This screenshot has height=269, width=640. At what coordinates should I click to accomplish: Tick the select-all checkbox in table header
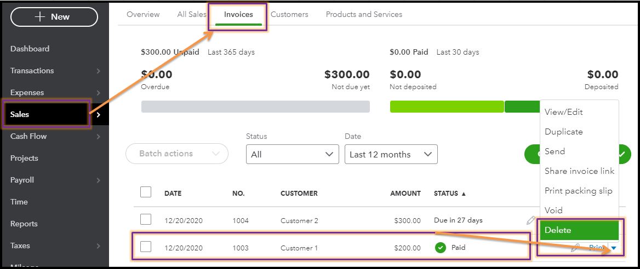146,192
